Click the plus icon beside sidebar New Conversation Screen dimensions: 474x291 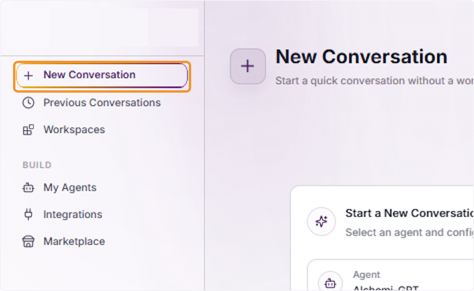[x=28, y=75]
